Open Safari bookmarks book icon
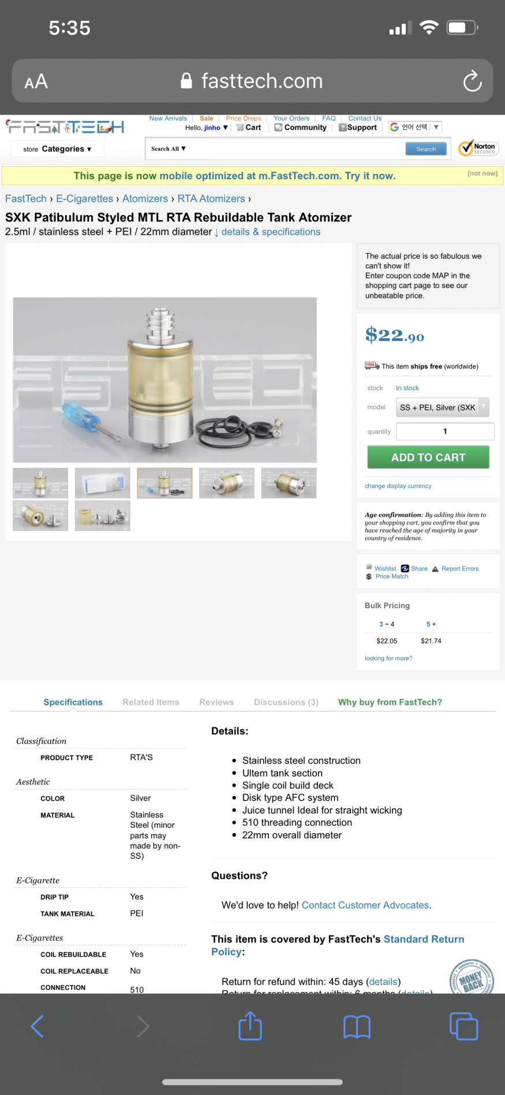505x1095 pixels. [x=357, y=1027]
